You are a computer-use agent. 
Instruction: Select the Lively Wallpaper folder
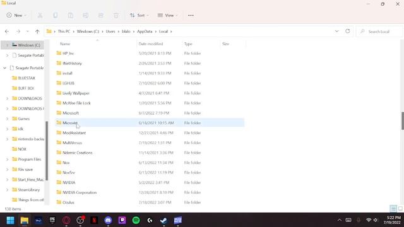coord(150,93)
